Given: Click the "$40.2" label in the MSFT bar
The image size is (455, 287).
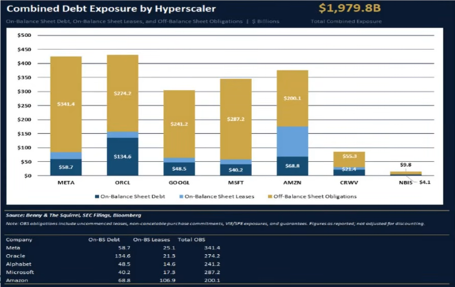Looking at the screenshot, I should [x=236, y=170].
